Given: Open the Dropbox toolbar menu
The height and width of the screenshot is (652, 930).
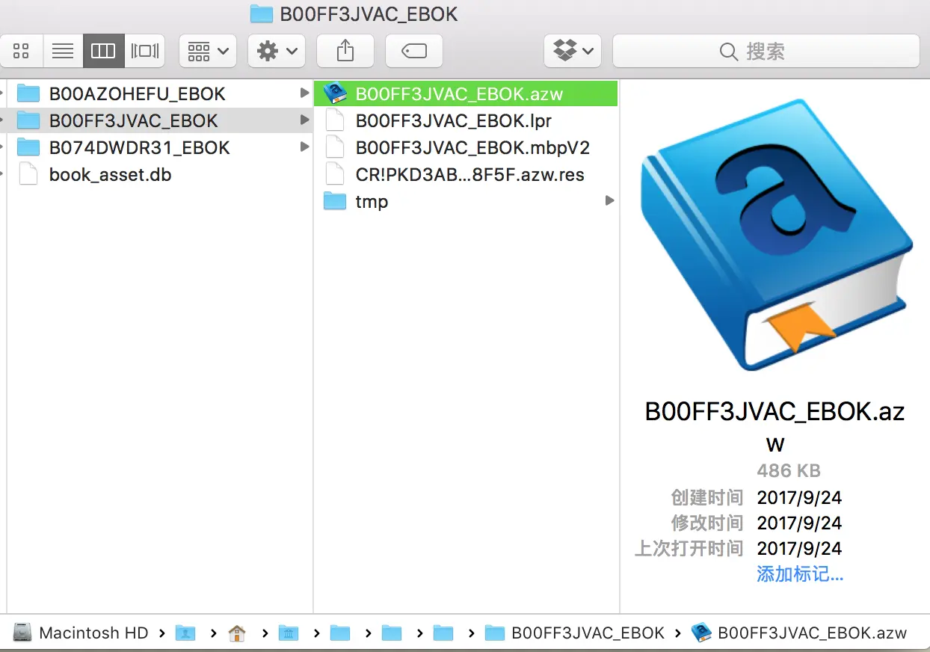Looking at the screenshot, I should pos(573,51).
